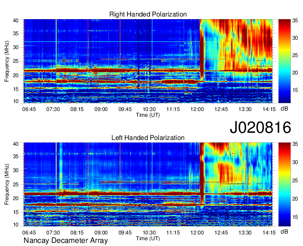Click 40 MHz tick of left-handed frequency axis
303x246 pixels.
(16, 144)
